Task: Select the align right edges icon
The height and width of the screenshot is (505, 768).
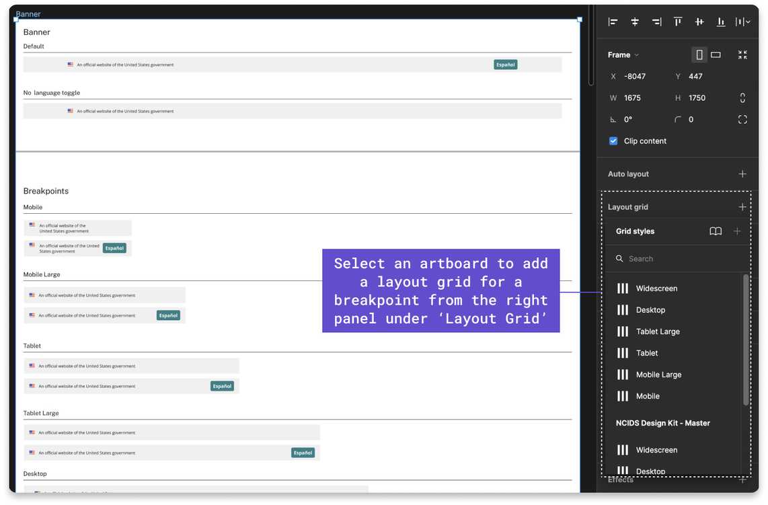Action: 656,21
